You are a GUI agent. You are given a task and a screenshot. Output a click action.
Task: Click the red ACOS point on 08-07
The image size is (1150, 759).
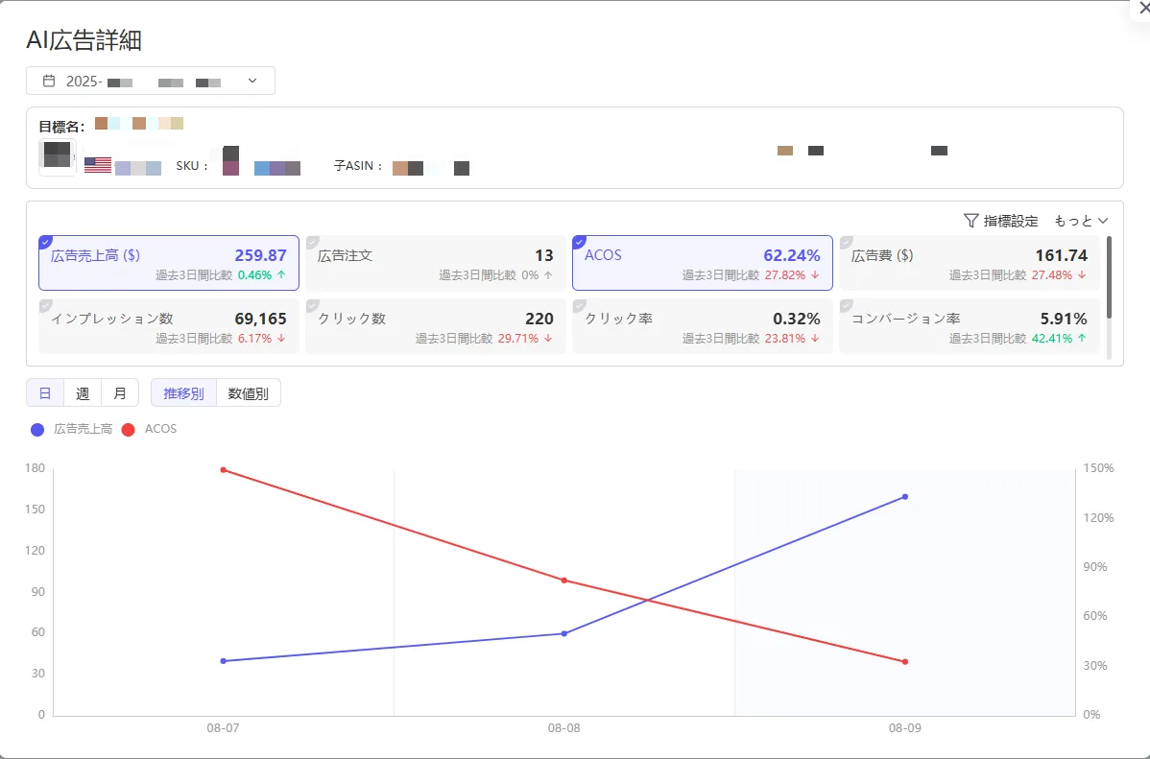223,470
